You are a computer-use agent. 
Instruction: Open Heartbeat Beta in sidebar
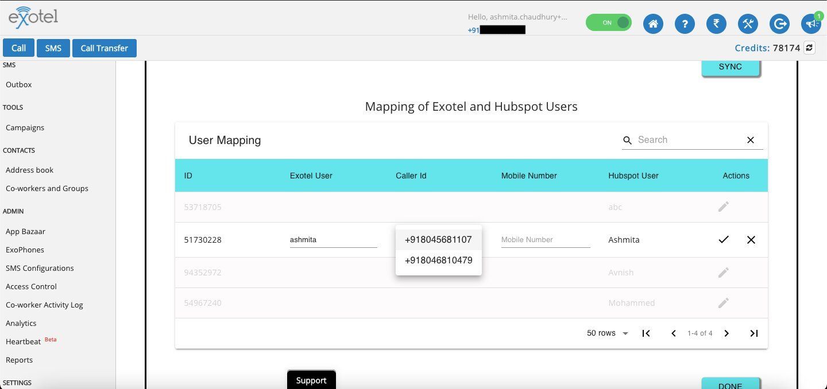coord(31,341)
